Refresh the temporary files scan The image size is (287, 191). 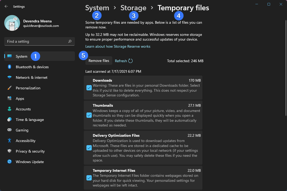tap(124, 61)
